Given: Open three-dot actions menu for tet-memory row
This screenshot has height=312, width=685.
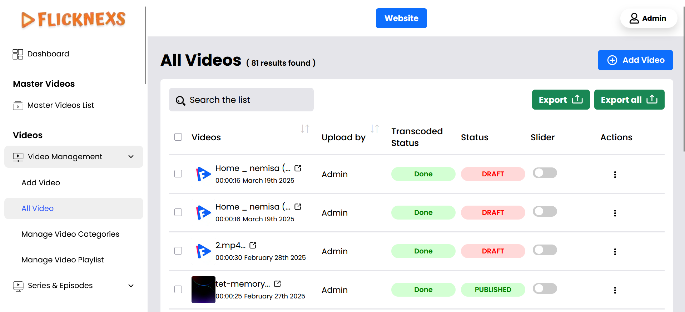Looking at the screenshot, I should click(615, 290).
